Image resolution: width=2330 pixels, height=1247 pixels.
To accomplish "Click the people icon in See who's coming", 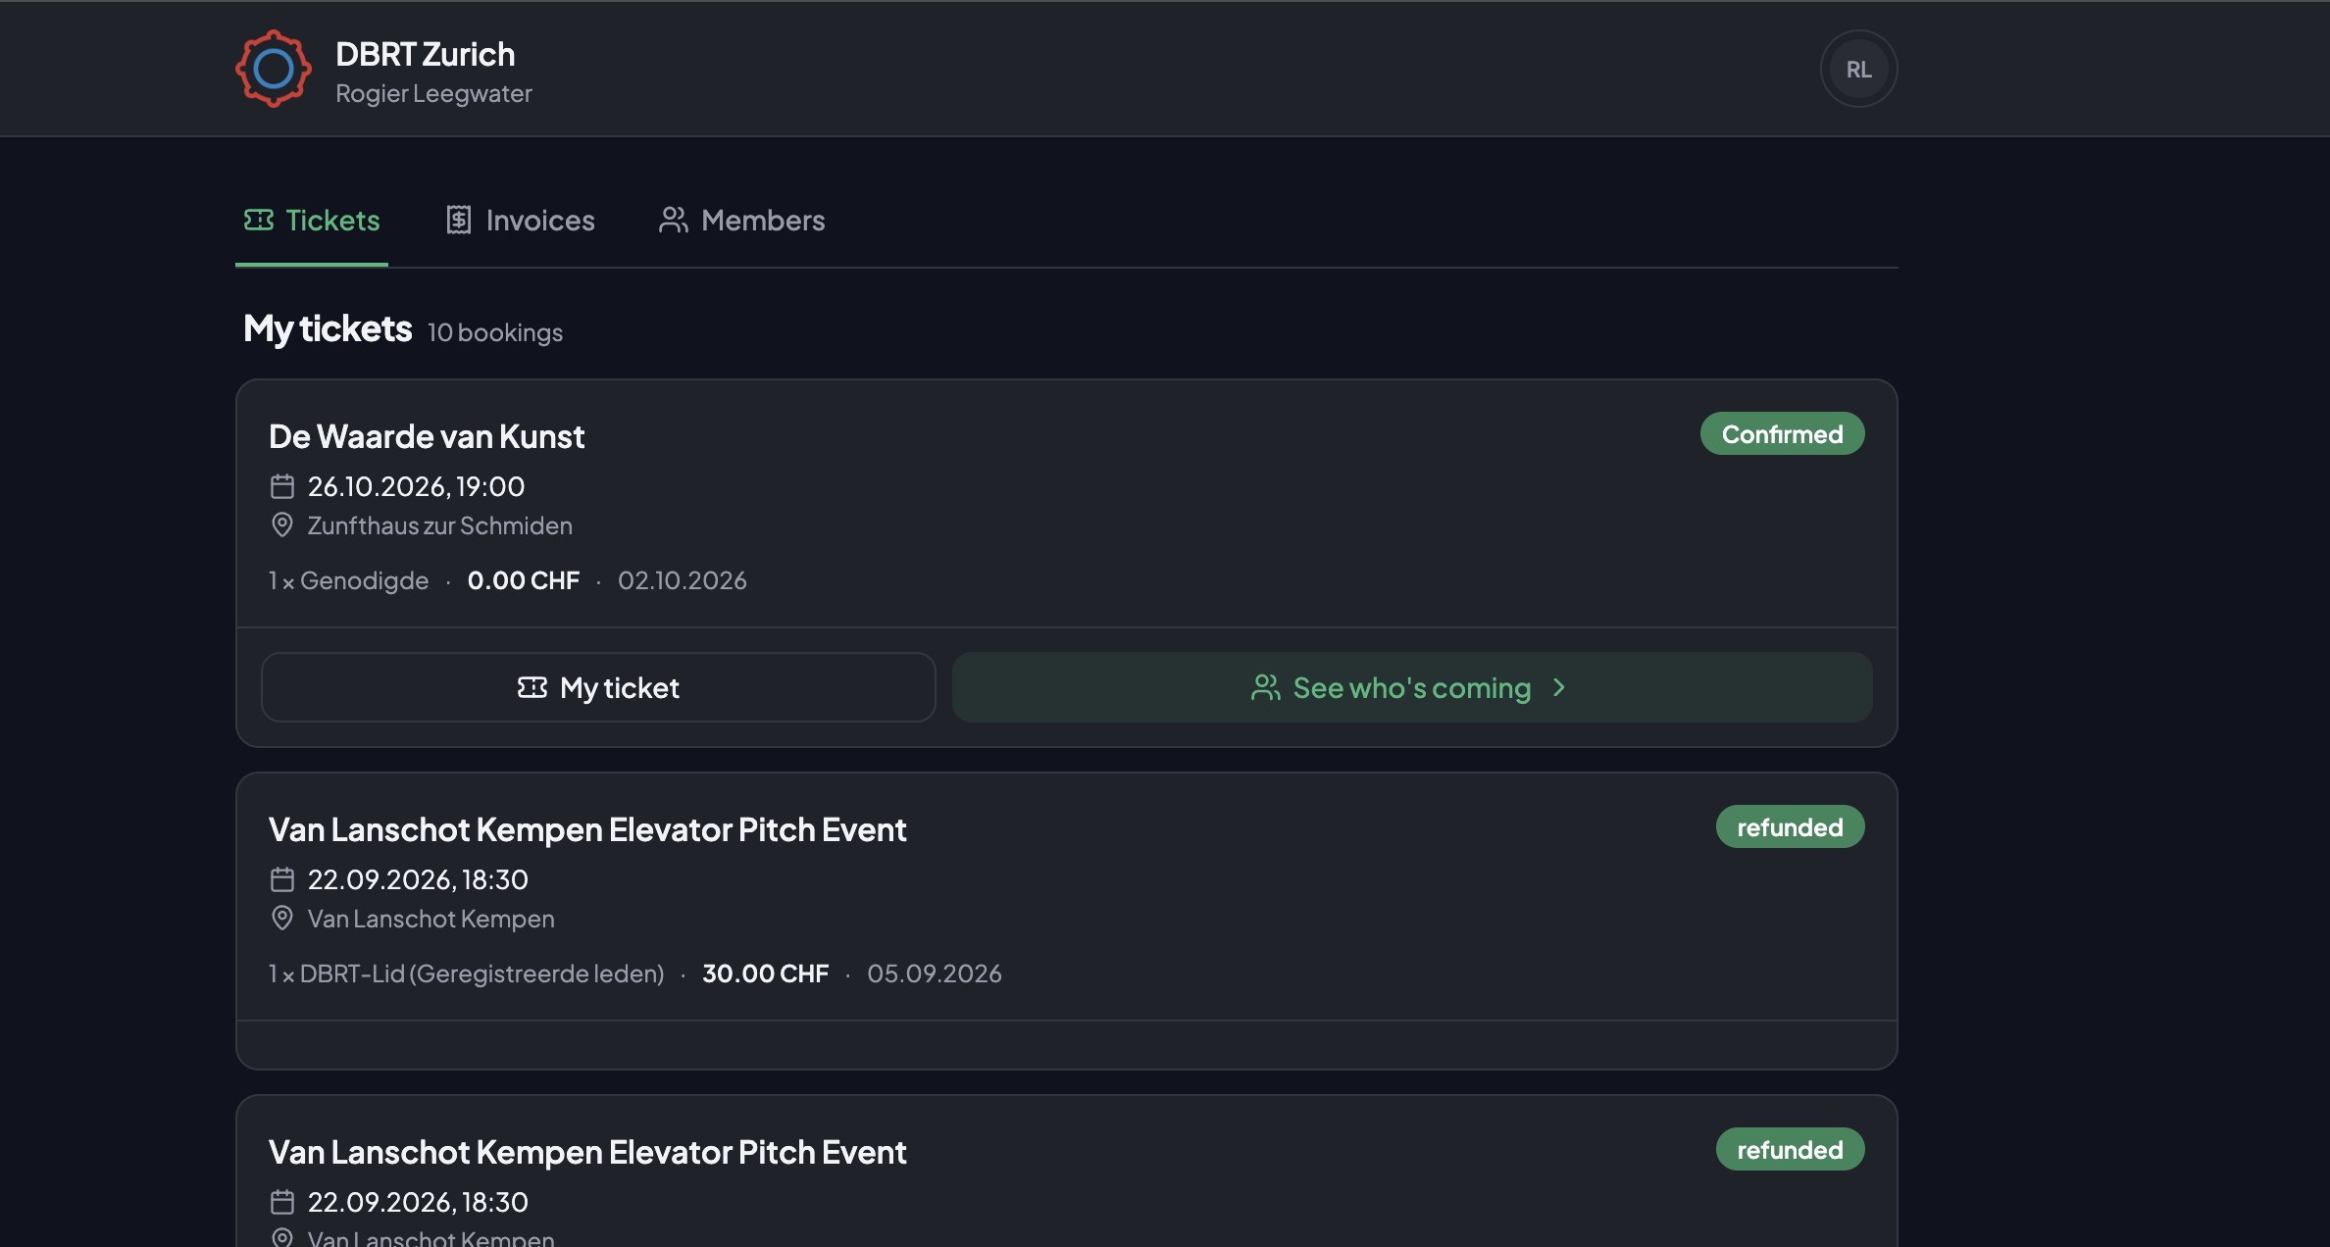I will click(1266, 687).
